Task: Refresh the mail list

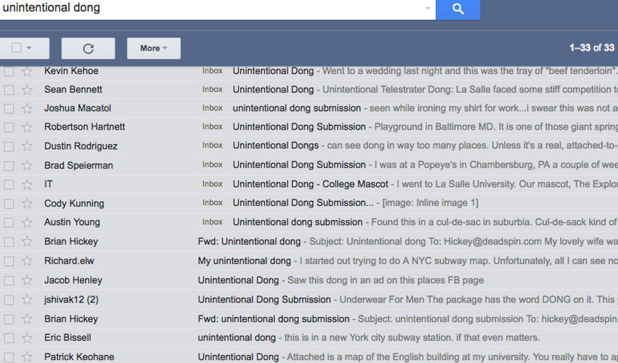Action: pyautogui.click(x=89, y=49)
